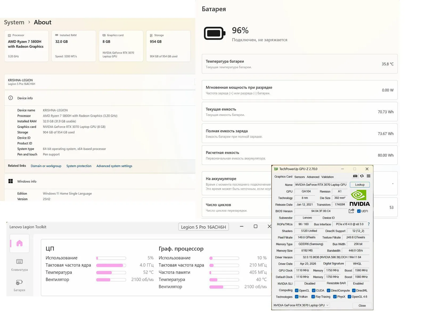Click the Processor card icon

tap(9, 35)
